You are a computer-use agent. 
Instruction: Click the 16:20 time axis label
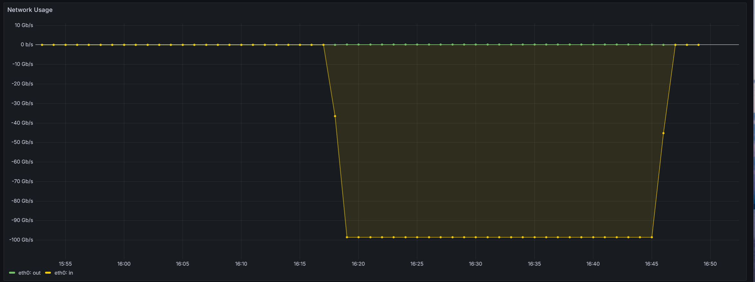point(358,264)
